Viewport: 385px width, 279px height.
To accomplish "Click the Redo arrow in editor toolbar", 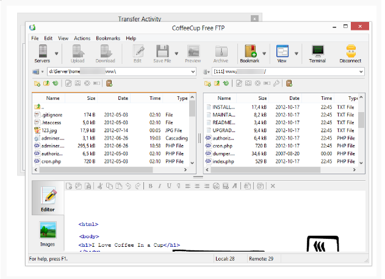I will 138,186.
